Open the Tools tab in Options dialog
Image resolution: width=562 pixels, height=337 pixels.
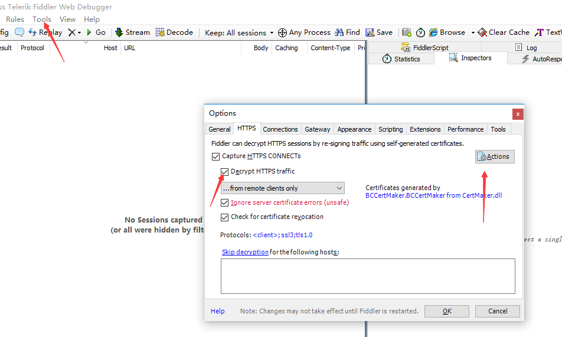point(498,129)
